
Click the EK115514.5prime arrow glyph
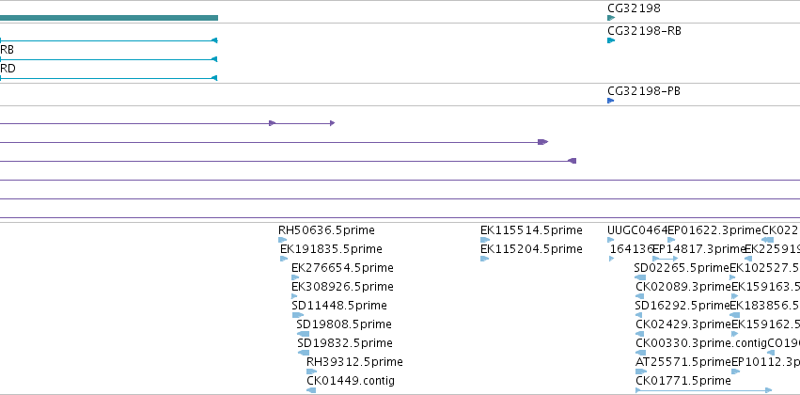[x=485, y=240]
